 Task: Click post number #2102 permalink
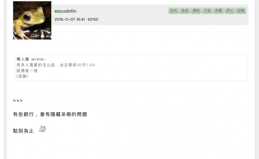pos(93,19)
